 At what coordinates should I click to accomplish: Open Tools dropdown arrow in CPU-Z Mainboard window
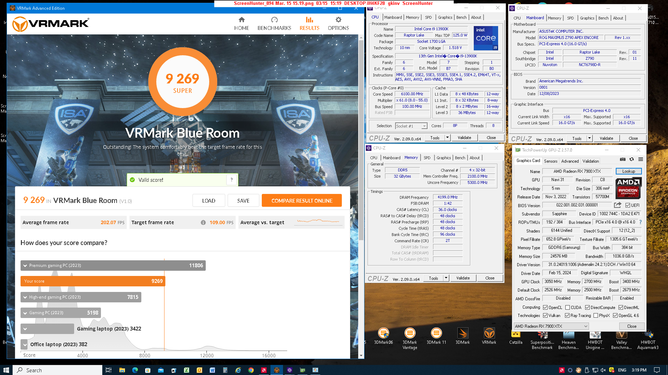point(589,138)
